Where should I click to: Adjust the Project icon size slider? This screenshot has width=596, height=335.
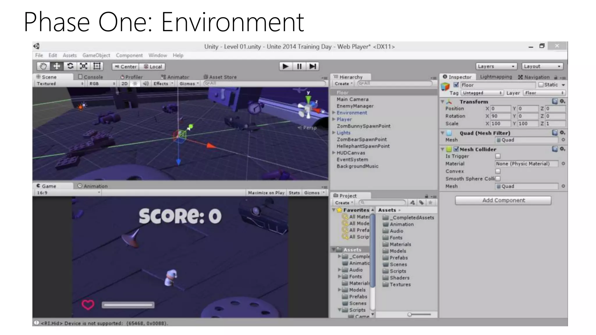coord(410,314)
